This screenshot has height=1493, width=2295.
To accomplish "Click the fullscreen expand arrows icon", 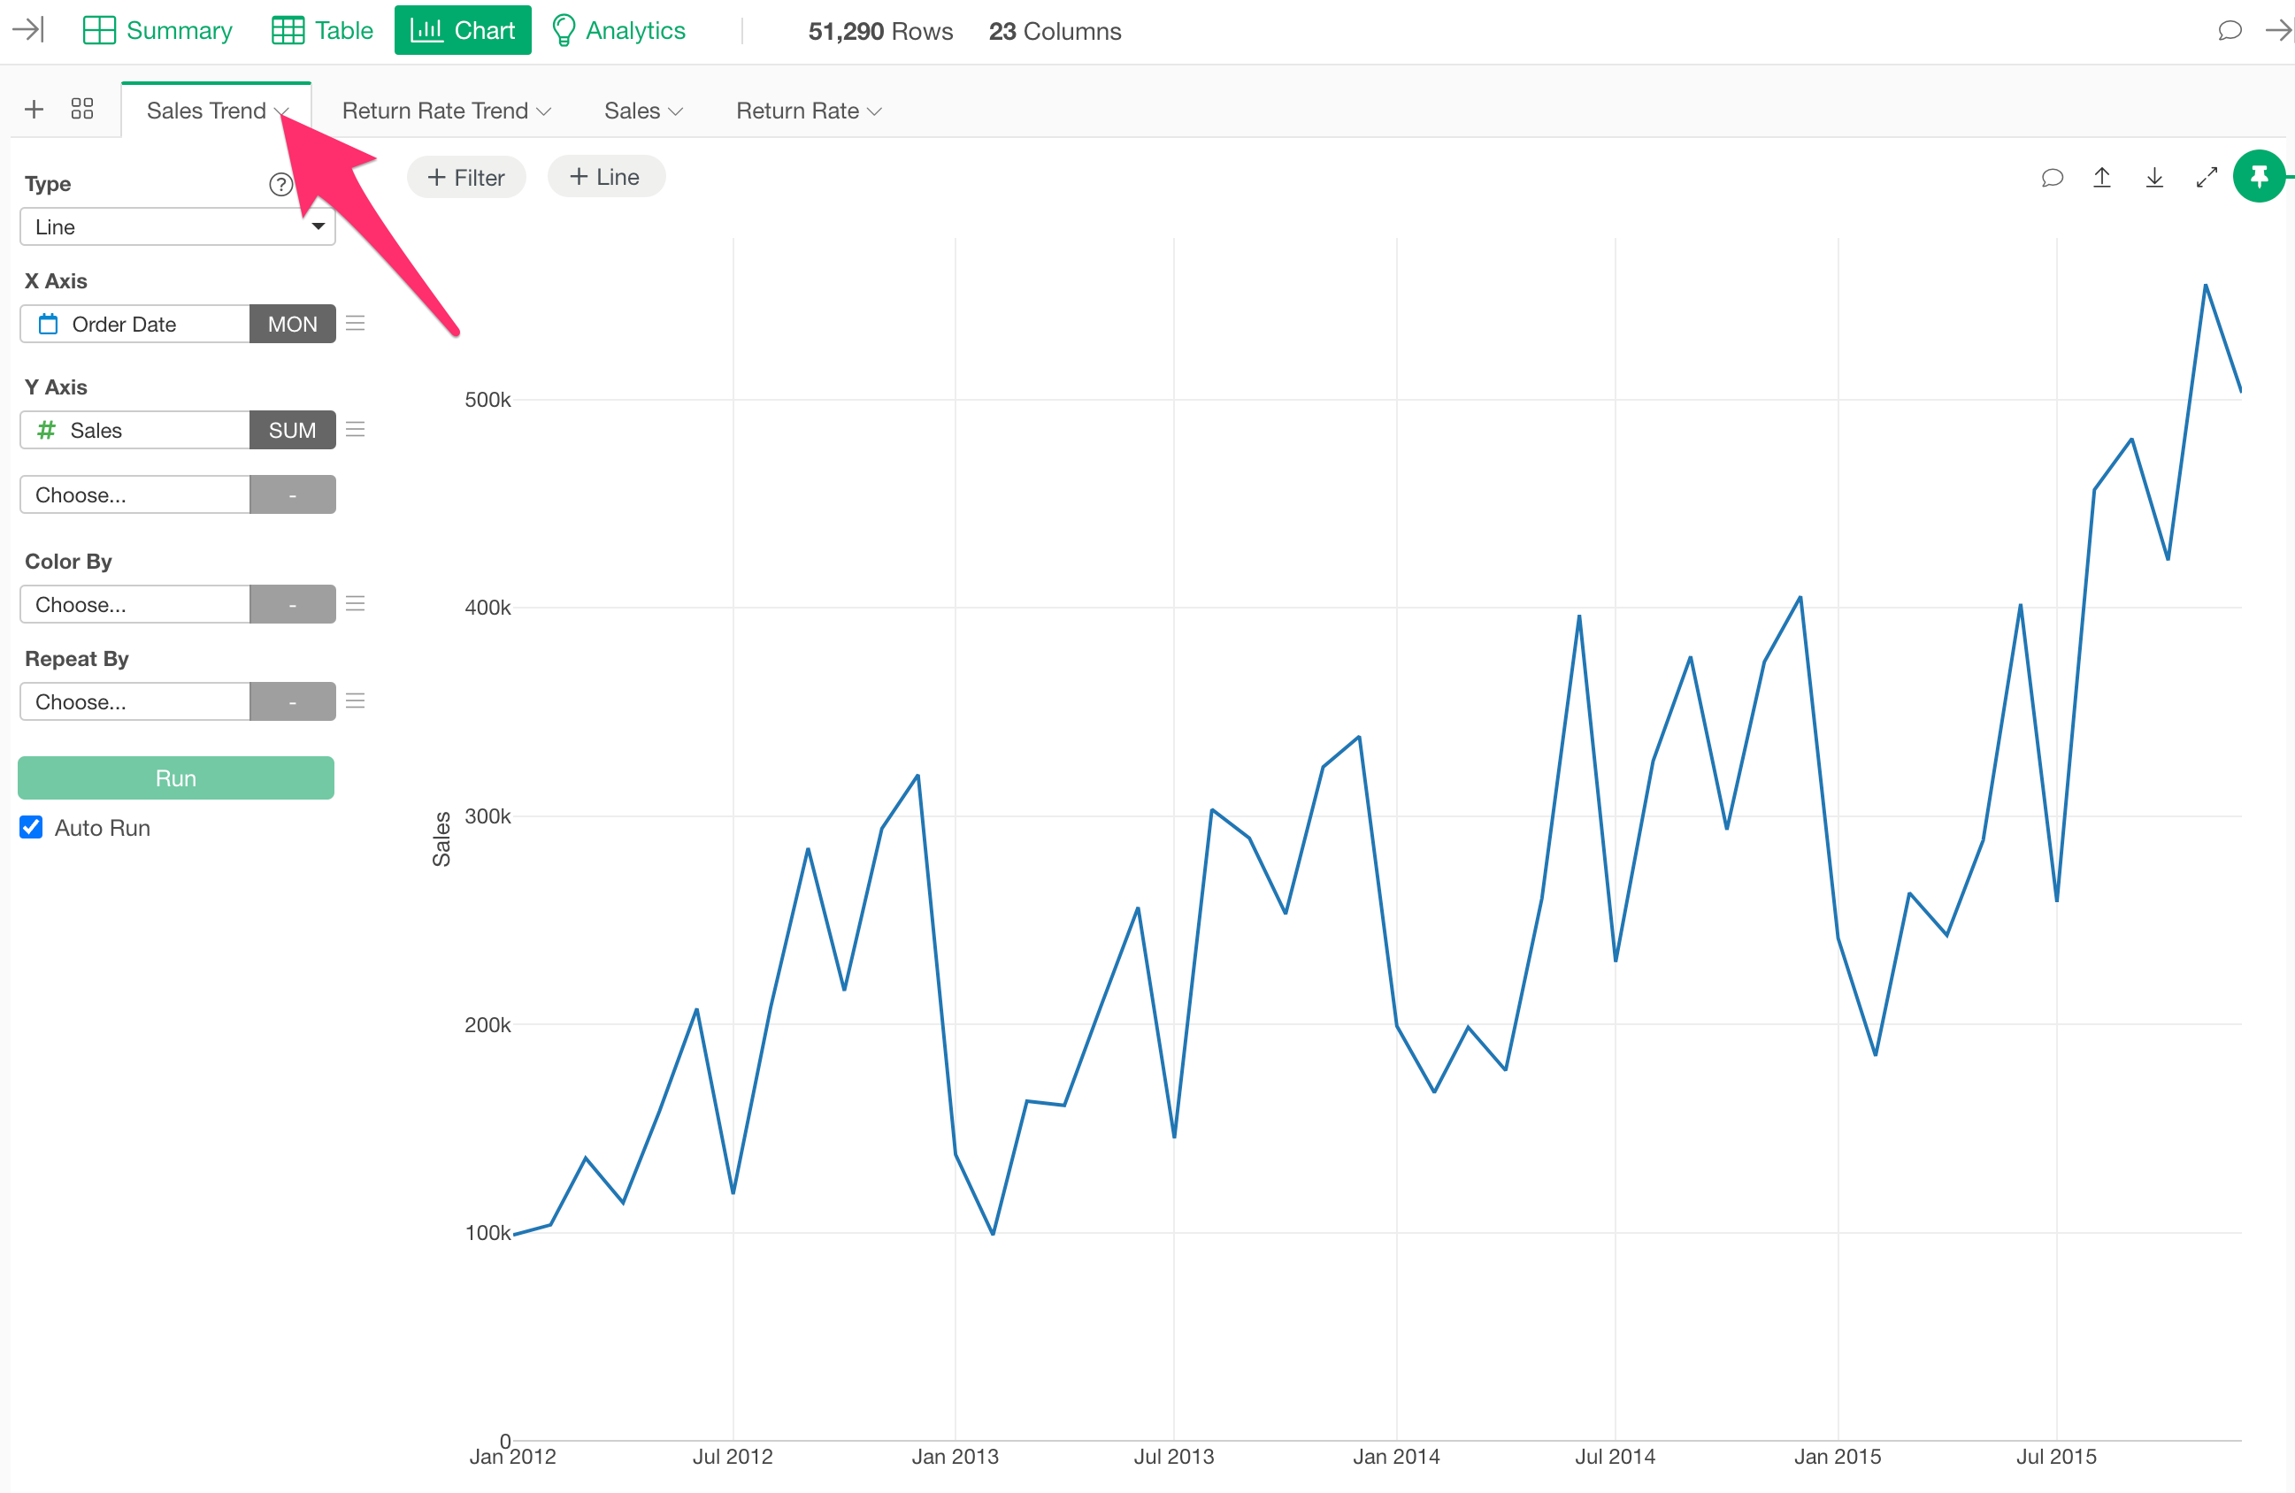I will [x=2206, y=178].
